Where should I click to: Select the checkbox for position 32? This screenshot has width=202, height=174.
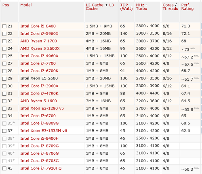(4, 101)
